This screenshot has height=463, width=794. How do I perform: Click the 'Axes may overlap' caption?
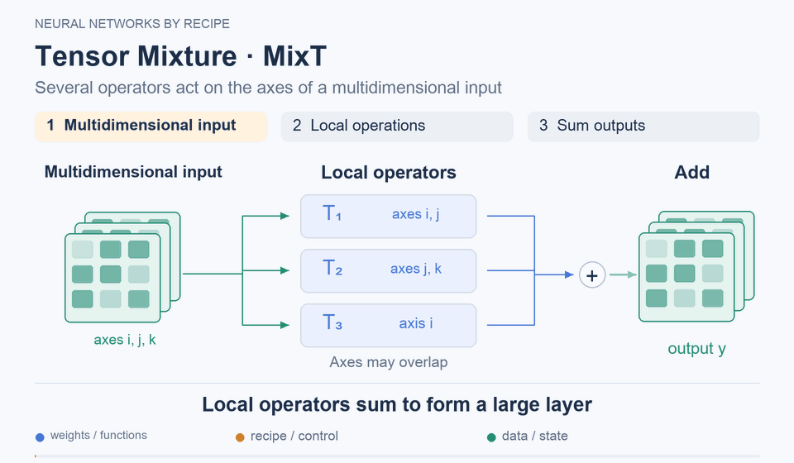[389, 362]
